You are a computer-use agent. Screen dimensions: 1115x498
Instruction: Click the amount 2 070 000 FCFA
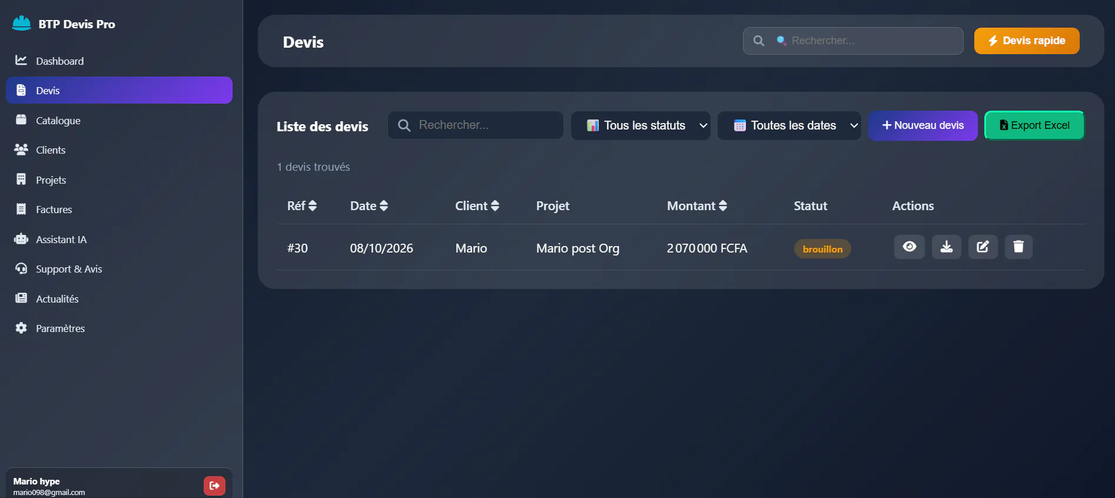pyautogui.click(x=707, y=248)
